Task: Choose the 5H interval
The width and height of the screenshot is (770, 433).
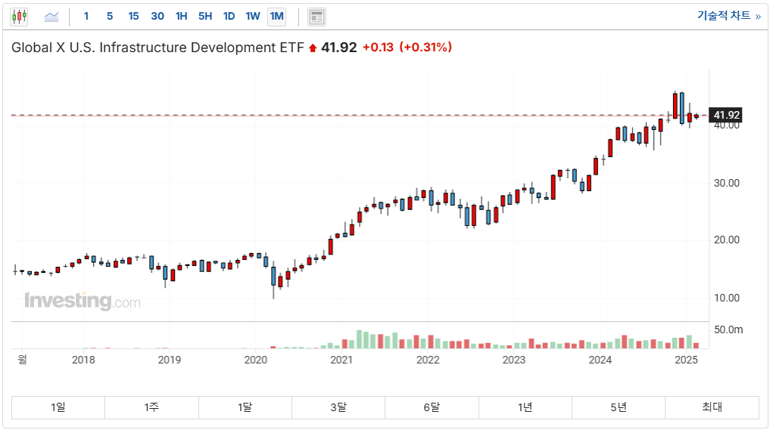Action: pos(205,16)
